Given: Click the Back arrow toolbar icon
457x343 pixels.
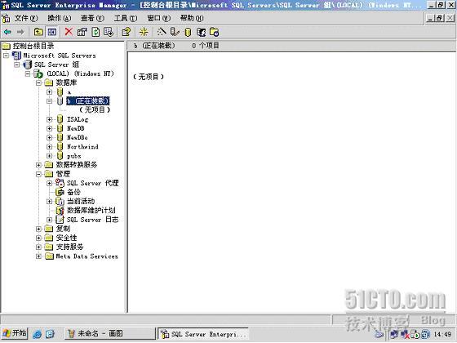Looking at the screenshot, I should coord(8,32).
